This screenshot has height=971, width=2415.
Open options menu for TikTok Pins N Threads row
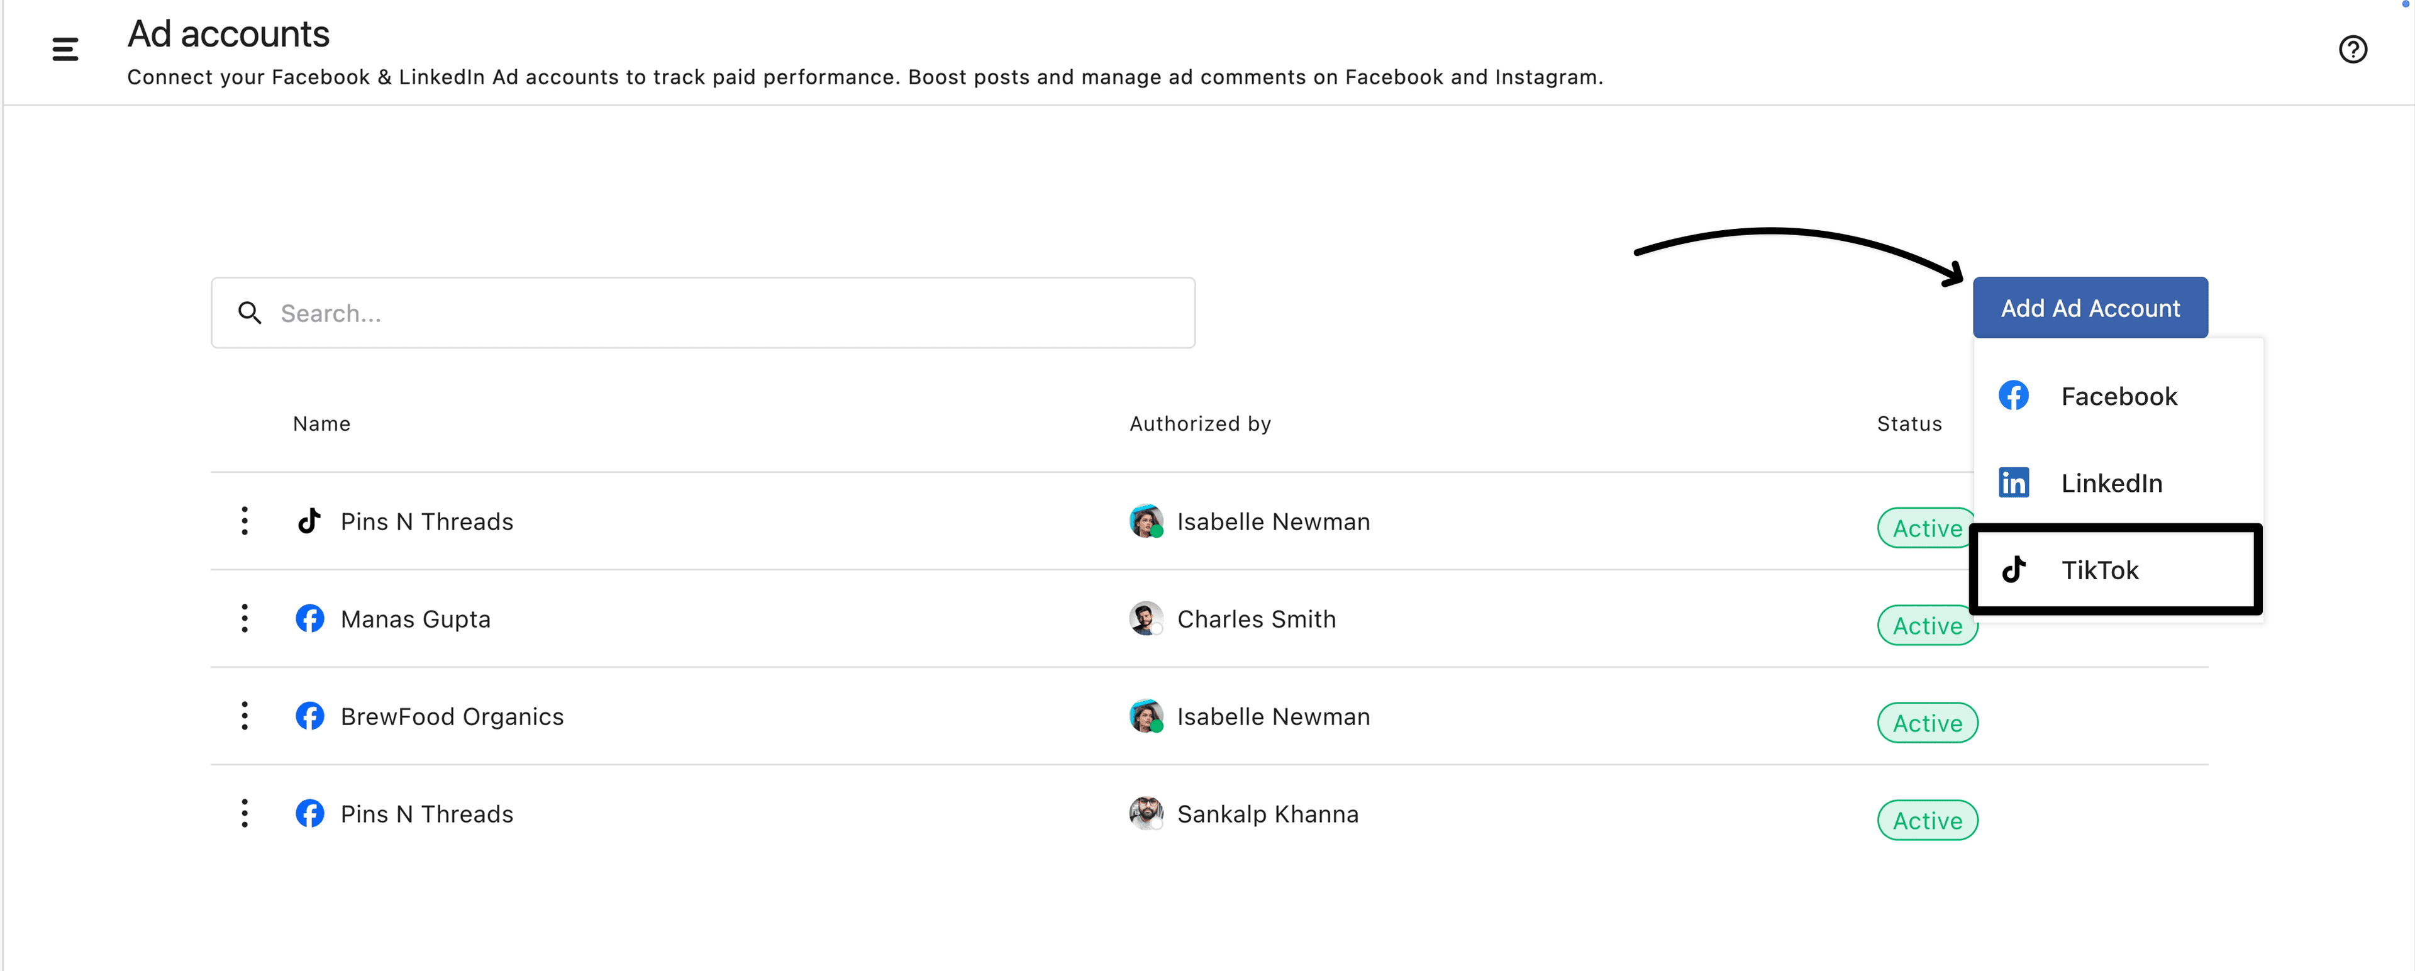(245, 521)
